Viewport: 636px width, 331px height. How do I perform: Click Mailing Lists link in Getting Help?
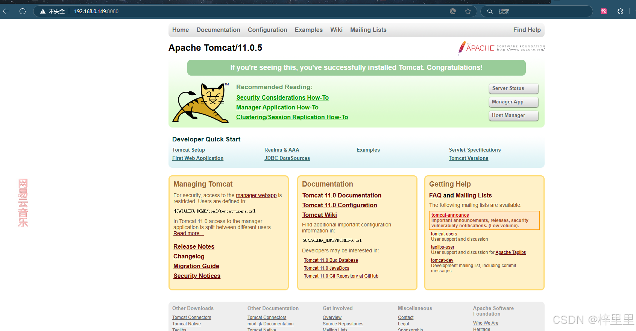[474, 195]
